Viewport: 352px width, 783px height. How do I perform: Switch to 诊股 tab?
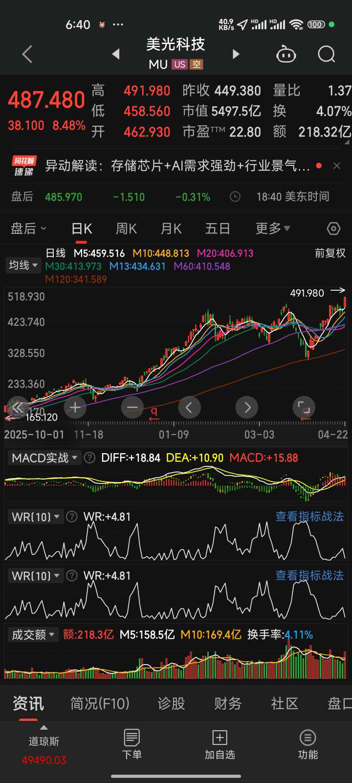point(171,704)
